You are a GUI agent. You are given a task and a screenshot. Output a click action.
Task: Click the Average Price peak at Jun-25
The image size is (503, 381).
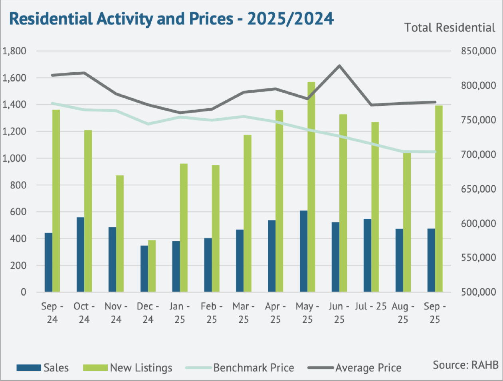point(339,65)
